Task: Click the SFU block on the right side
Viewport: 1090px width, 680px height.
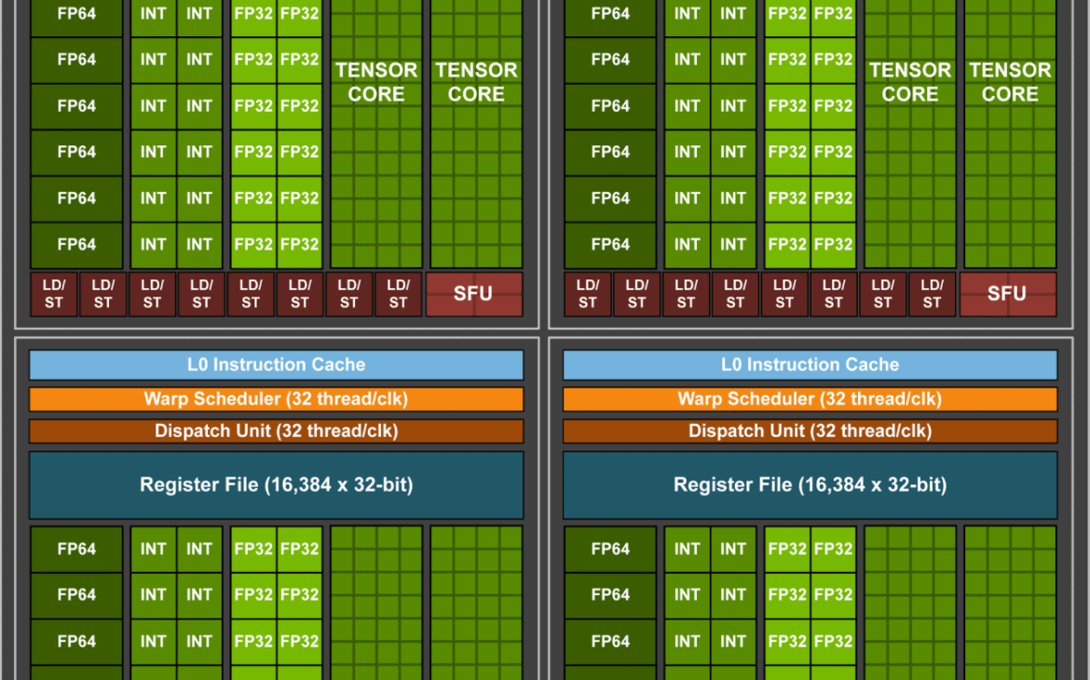Action: point(1007,294)
